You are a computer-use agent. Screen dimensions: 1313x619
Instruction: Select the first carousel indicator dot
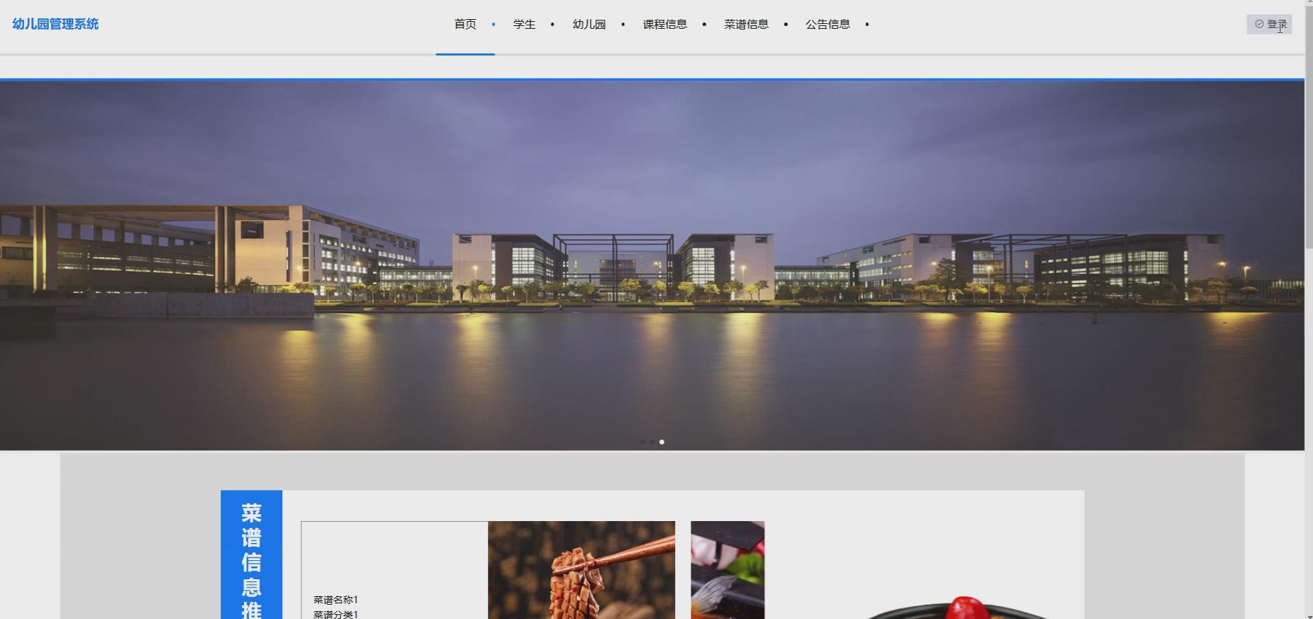pyautogui.click(x=642, y=442)
